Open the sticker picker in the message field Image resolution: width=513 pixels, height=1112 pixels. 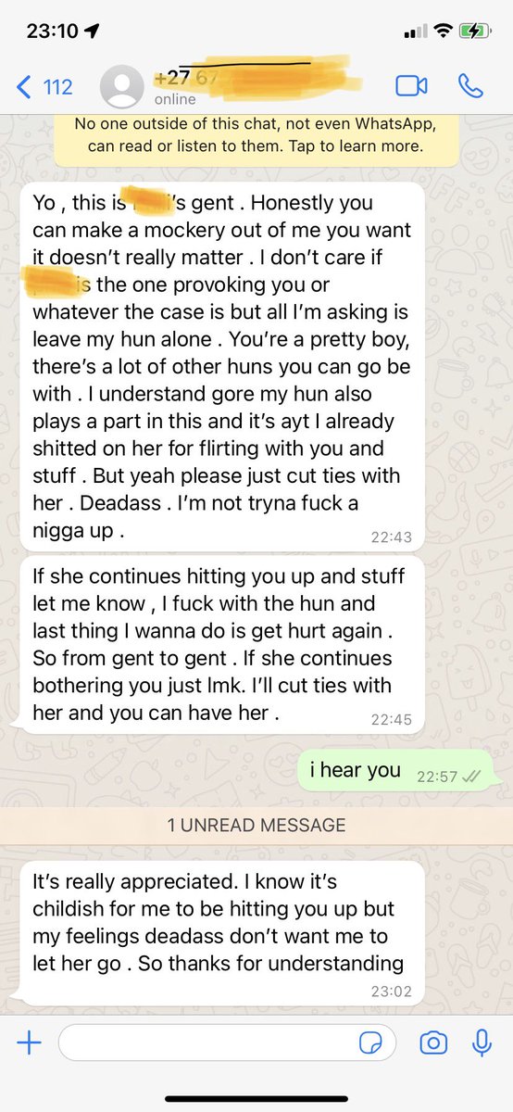click(x=370, y=1044)
